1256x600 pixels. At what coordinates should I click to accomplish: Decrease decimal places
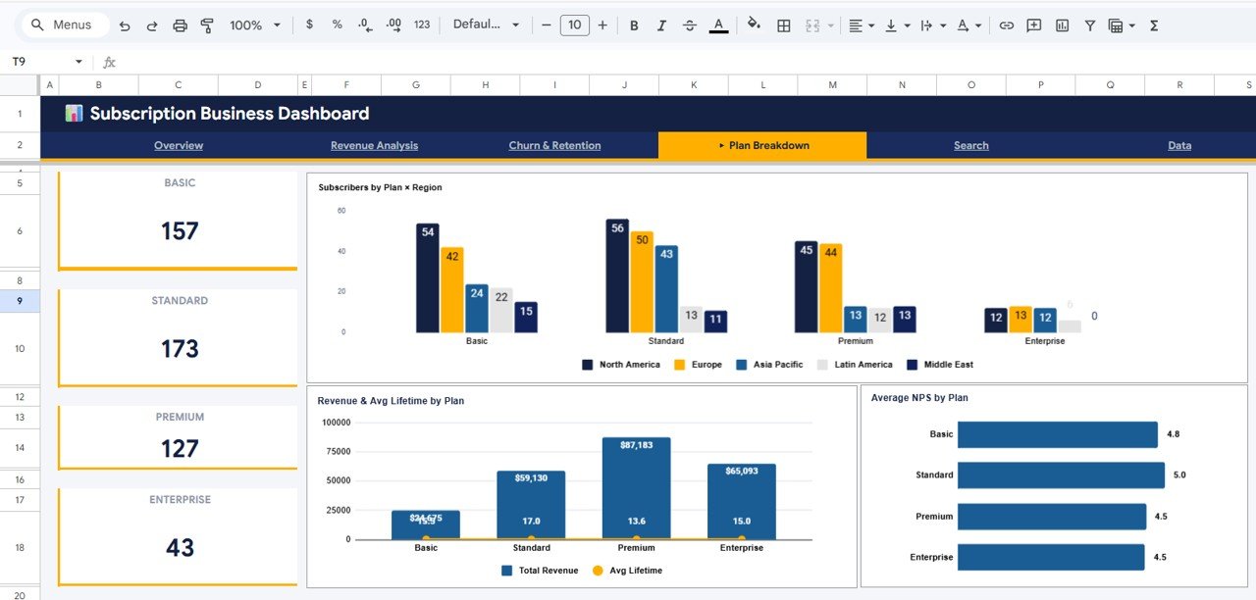[x=364, y=25]
